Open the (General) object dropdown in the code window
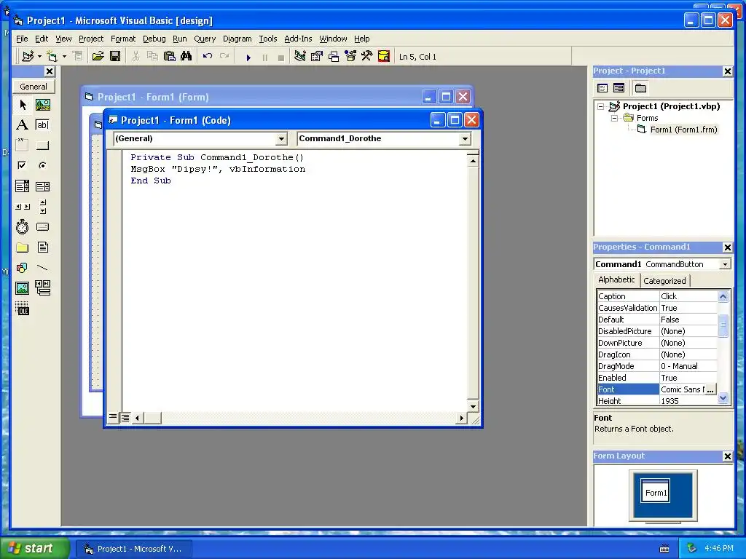 [282, 139]
